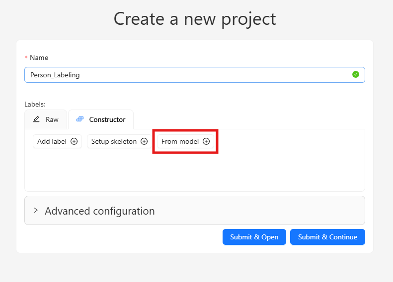Image resolution: width=393 pixels, height=282 pixels.
Task: Click the Create a new project heading
Action: [195, 19]
